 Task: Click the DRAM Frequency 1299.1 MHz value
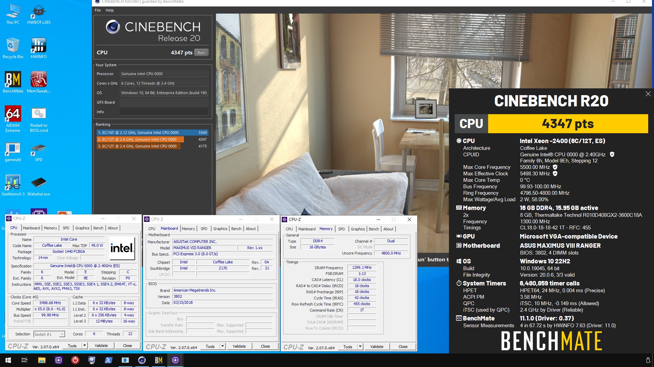362,268
